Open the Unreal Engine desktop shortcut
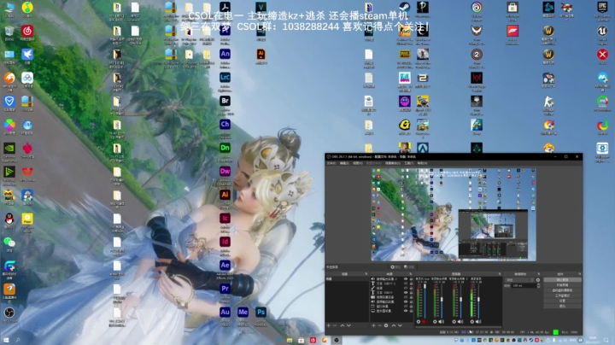 [x=602, y=31]
